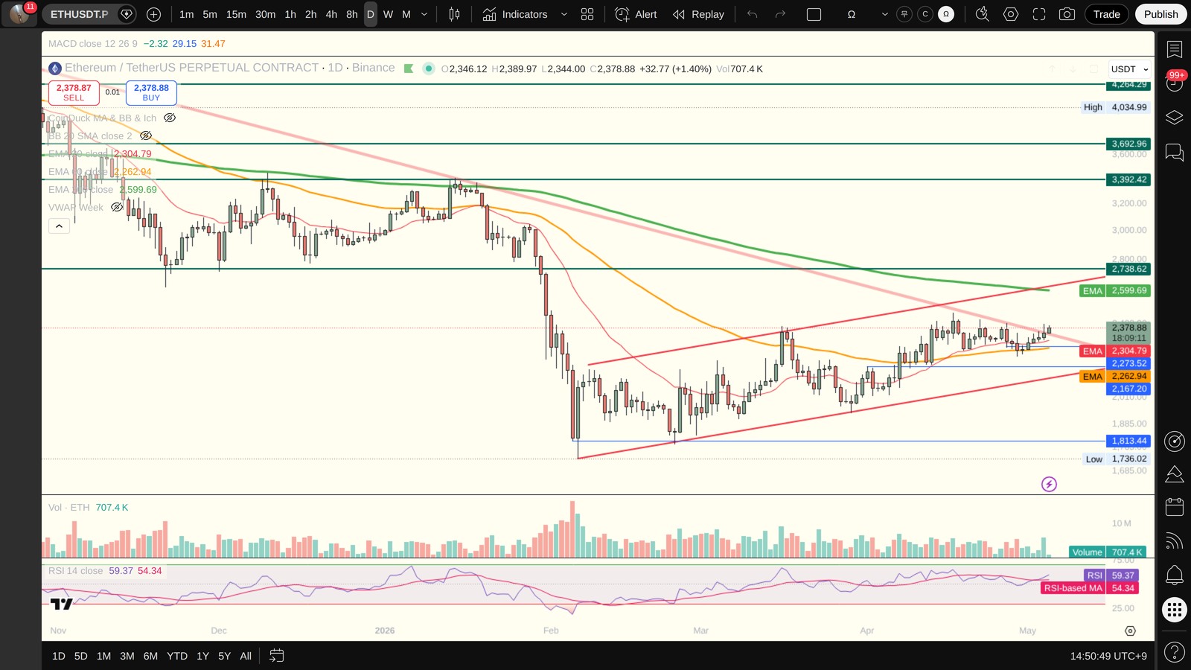
Task: Select the 4h timeframe
Action: 331,14
